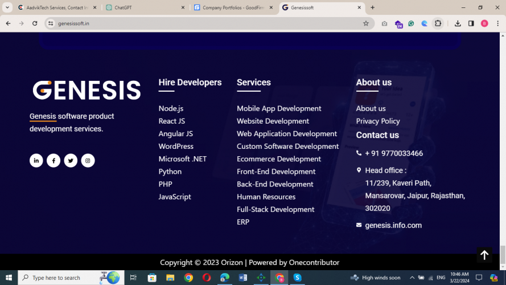The image size is (506, 285).
Task: Open Back-End Development link
Action: pos(275,184)
